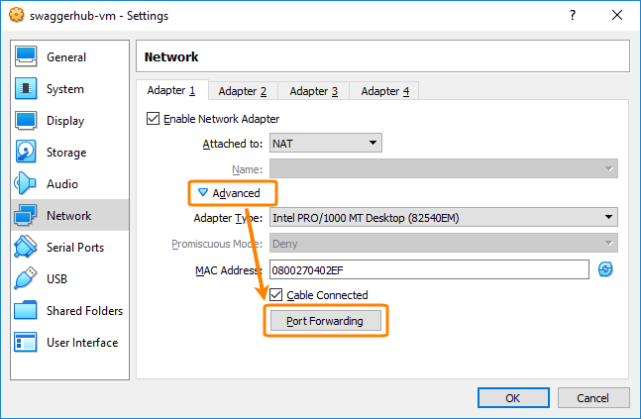Open the Attached to NAT dropdown

tap(326, 143)
